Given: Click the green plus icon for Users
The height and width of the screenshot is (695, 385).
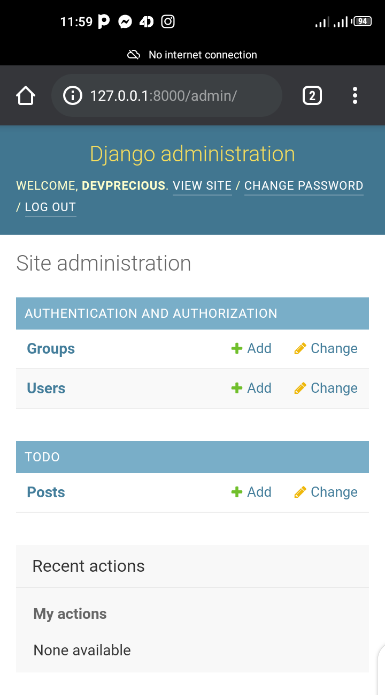Looking at the screenshot, I should pos(236,388).
